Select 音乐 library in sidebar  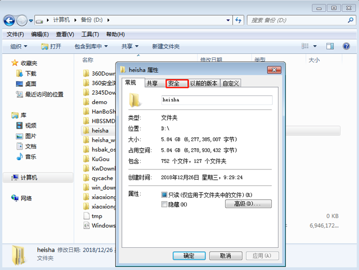(x=31, y=157)
